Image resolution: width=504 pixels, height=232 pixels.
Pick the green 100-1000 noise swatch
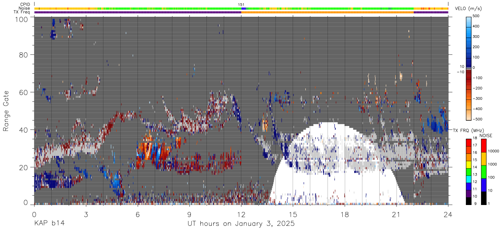coord(483,171)
